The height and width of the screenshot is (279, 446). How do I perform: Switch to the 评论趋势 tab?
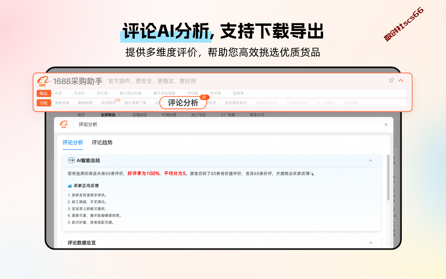click(x=102, y=142)
